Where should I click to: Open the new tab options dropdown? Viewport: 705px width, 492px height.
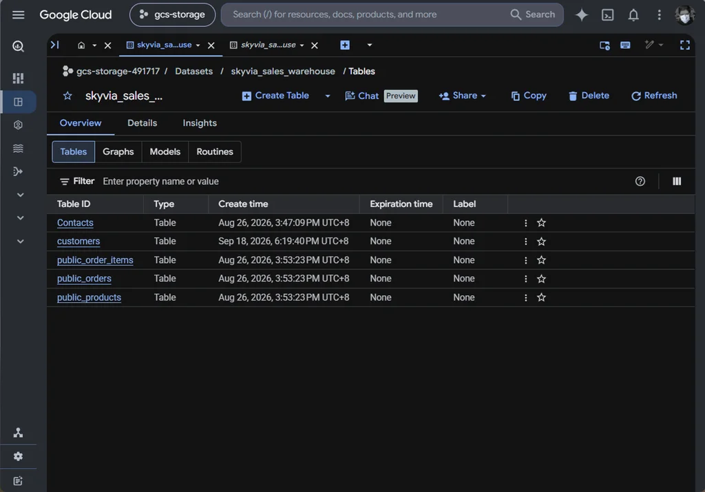[370, 45]
